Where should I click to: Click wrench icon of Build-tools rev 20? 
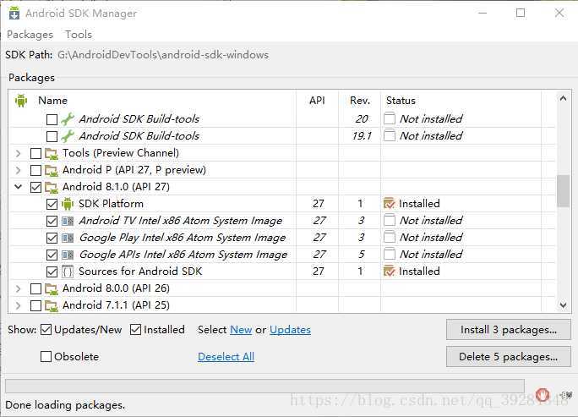click(x=68, y=119)
